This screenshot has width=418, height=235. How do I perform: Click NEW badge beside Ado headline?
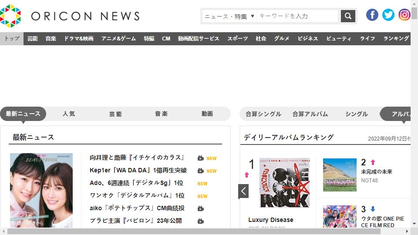point(202,184)
